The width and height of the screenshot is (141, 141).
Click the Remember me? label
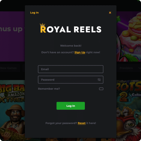click(x=49, y=89)
